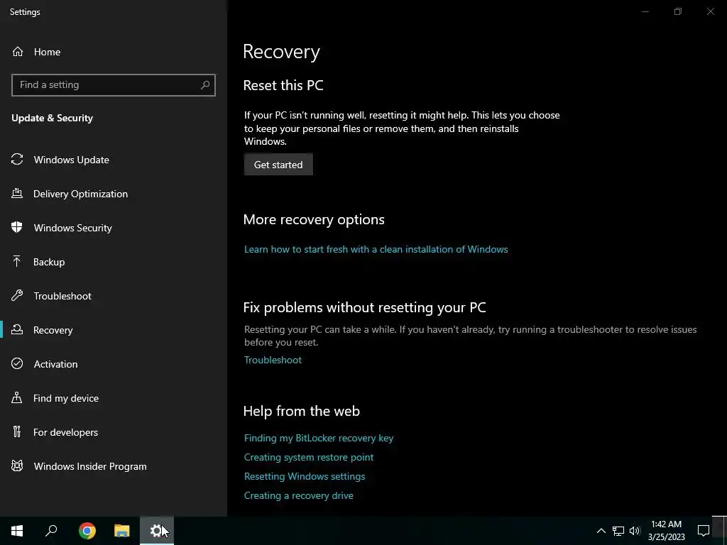Click the Troubleshoot link under Fix problems

pos(273,360)
